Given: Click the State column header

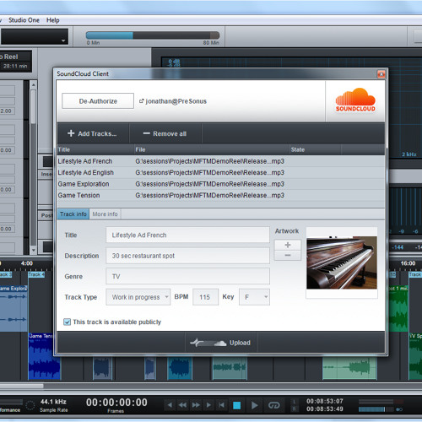Looking at the screenshot, I should (x=315, y=149).
